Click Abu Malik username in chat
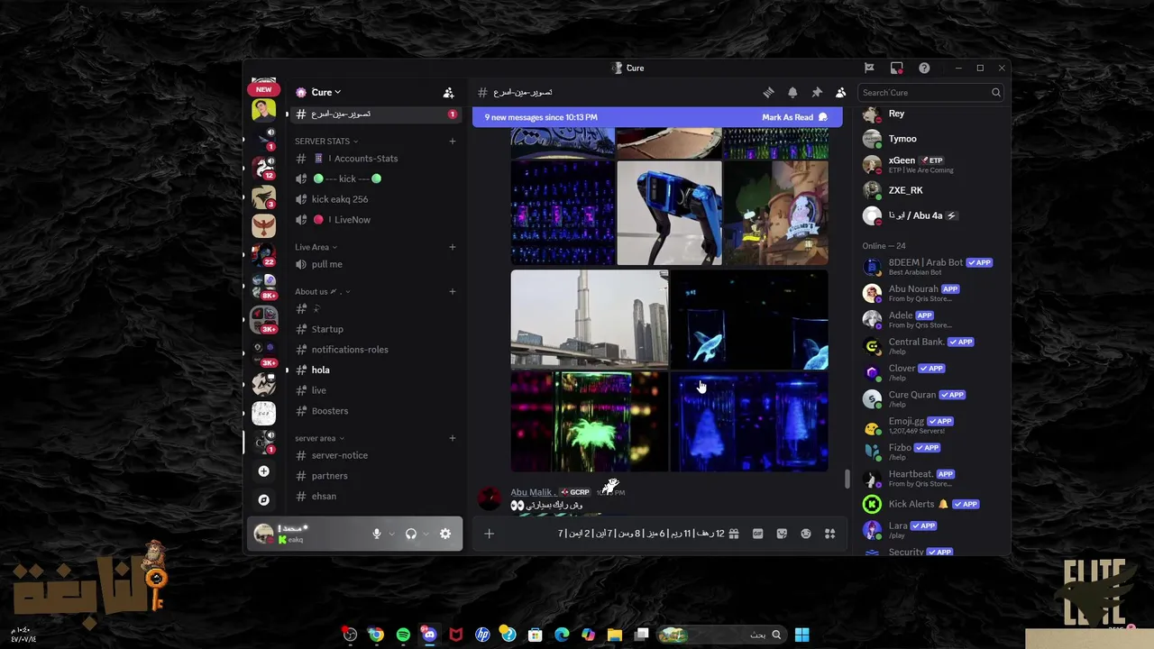1154x649 pixels. (x=533, y=492)
